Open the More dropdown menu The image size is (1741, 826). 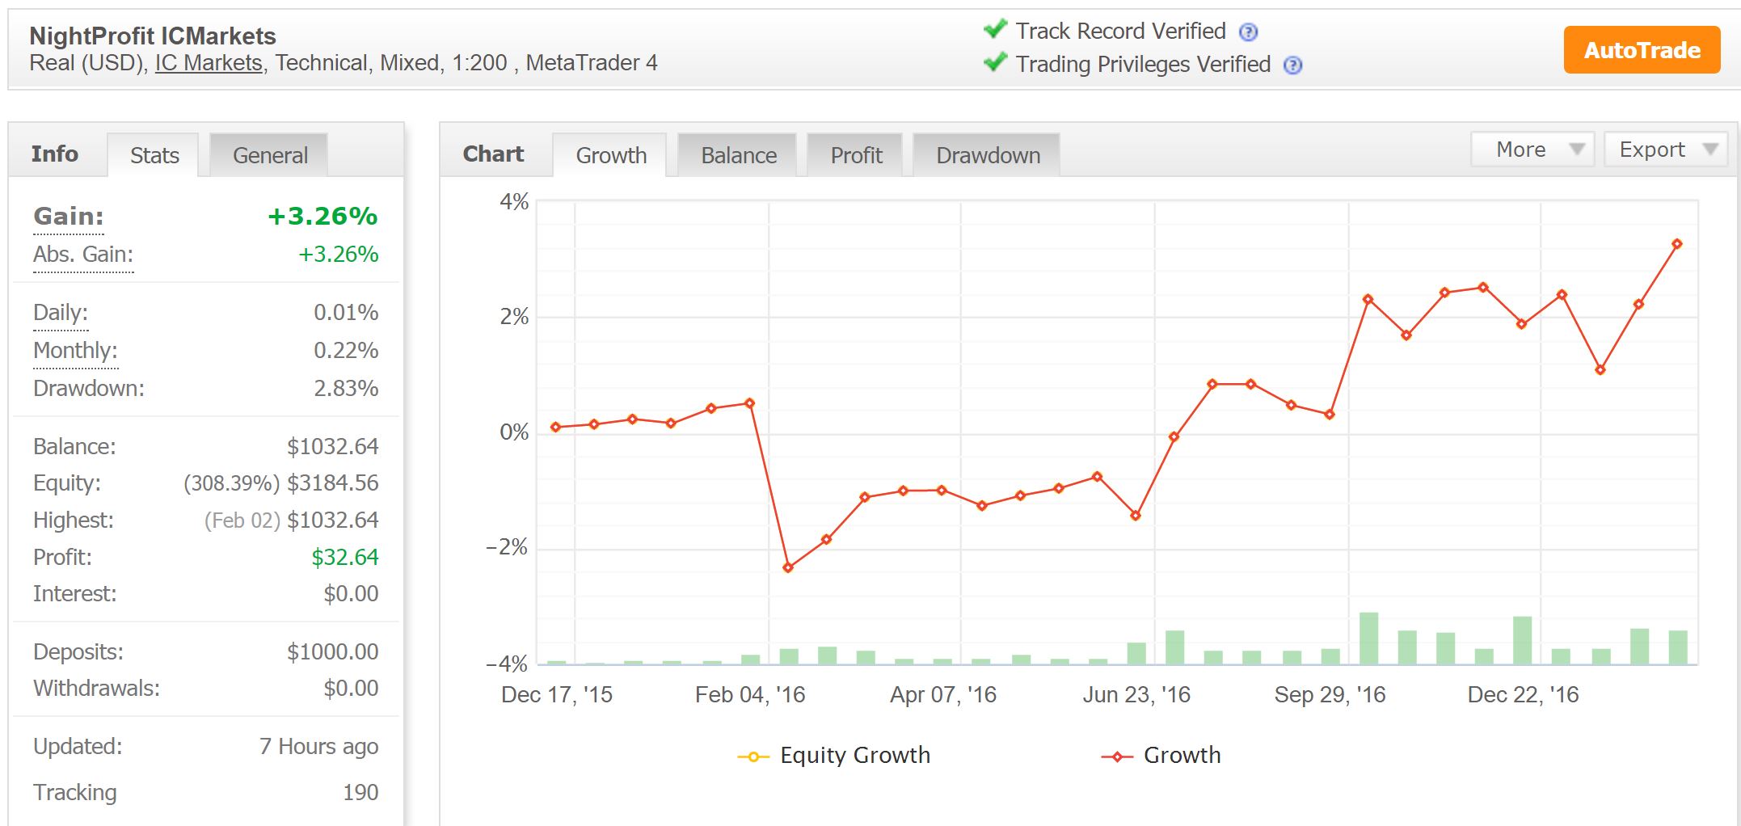tap(1532, 150)
